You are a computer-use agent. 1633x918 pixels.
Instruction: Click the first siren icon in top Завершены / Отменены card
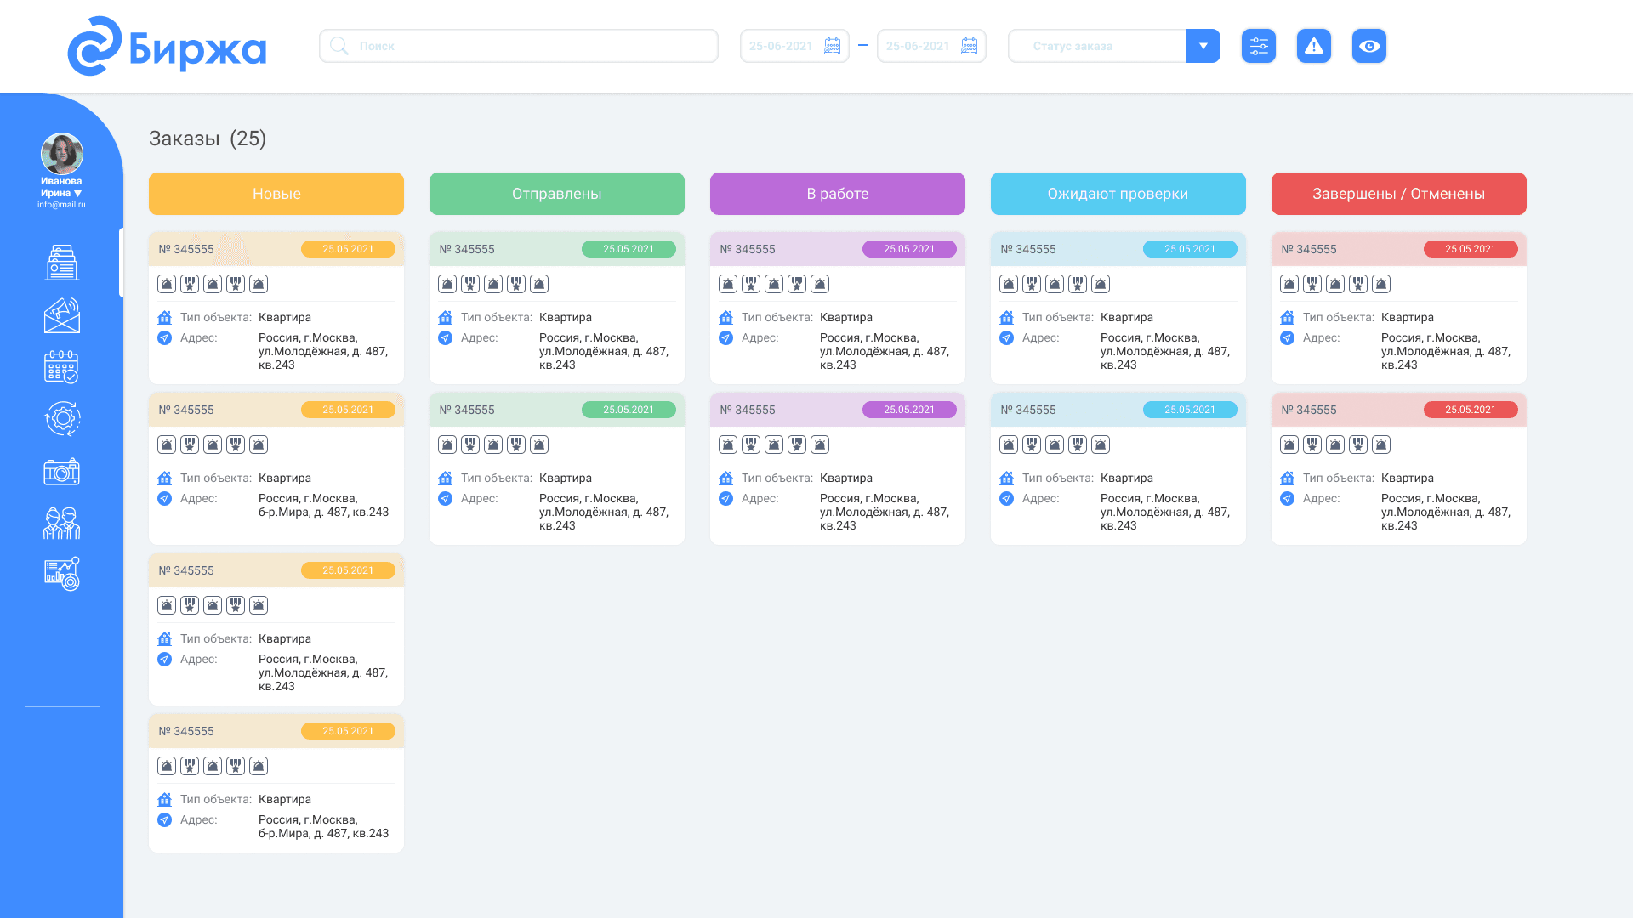[x=1289, y=284]
